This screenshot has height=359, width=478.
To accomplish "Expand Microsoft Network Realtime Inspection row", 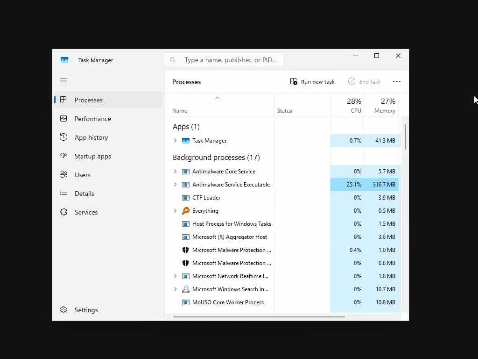I will pyautogui.click(x=175, y=276).
